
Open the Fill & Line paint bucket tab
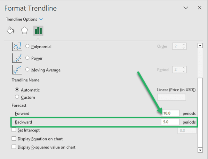pyautogui.click(x=10, y=31)
